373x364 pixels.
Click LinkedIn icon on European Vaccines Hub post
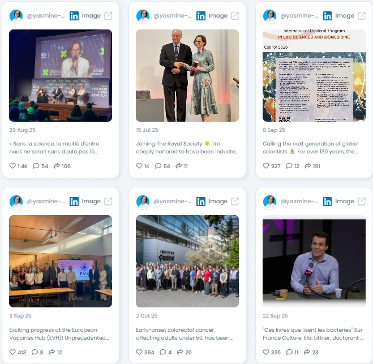coord(74,202)
